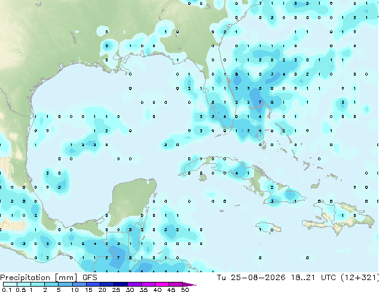
Task: Click the legend label "50"
Action: [x=185, y=290]
